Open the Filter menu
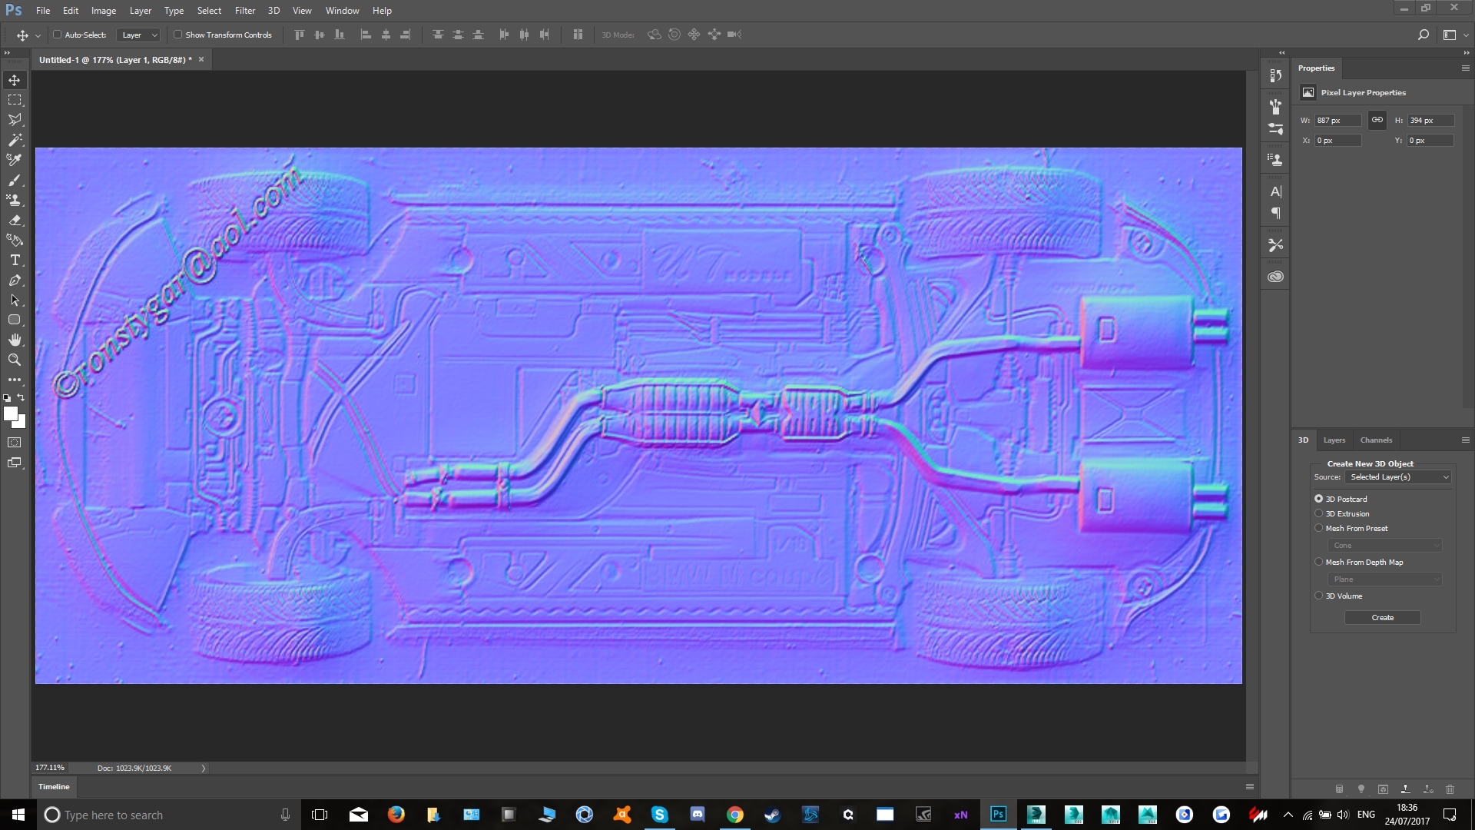Screen dimensions: 1475x830 [245, 11]
